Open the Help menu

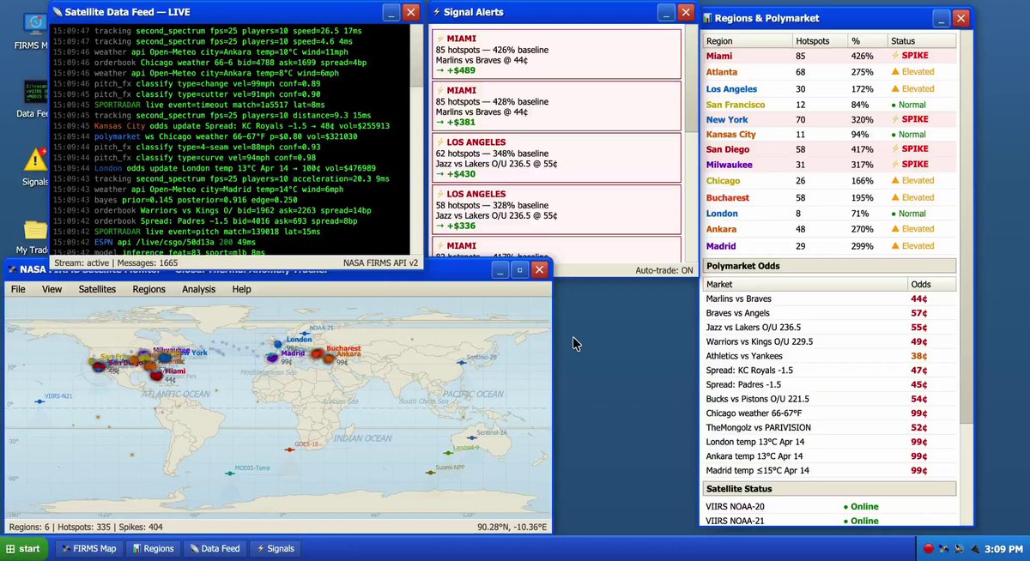click(x=241, y=289)
